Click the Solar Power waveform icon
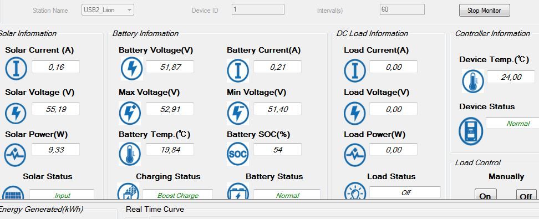Image resolution: width=539 pixels, height=219 pixels. click(x=15, y=155)
